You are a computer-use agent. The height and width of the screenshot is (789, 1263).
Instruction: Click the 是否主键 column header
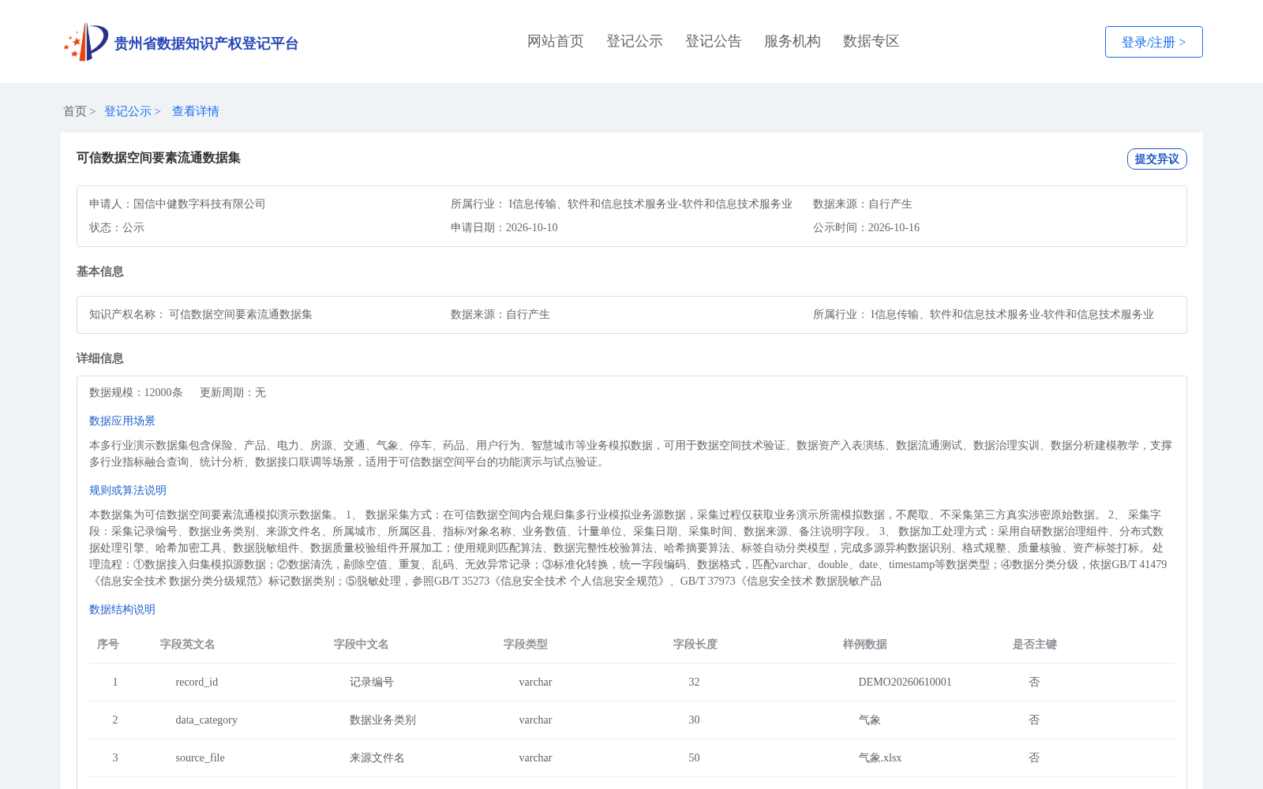click(x=1035, y=644)
